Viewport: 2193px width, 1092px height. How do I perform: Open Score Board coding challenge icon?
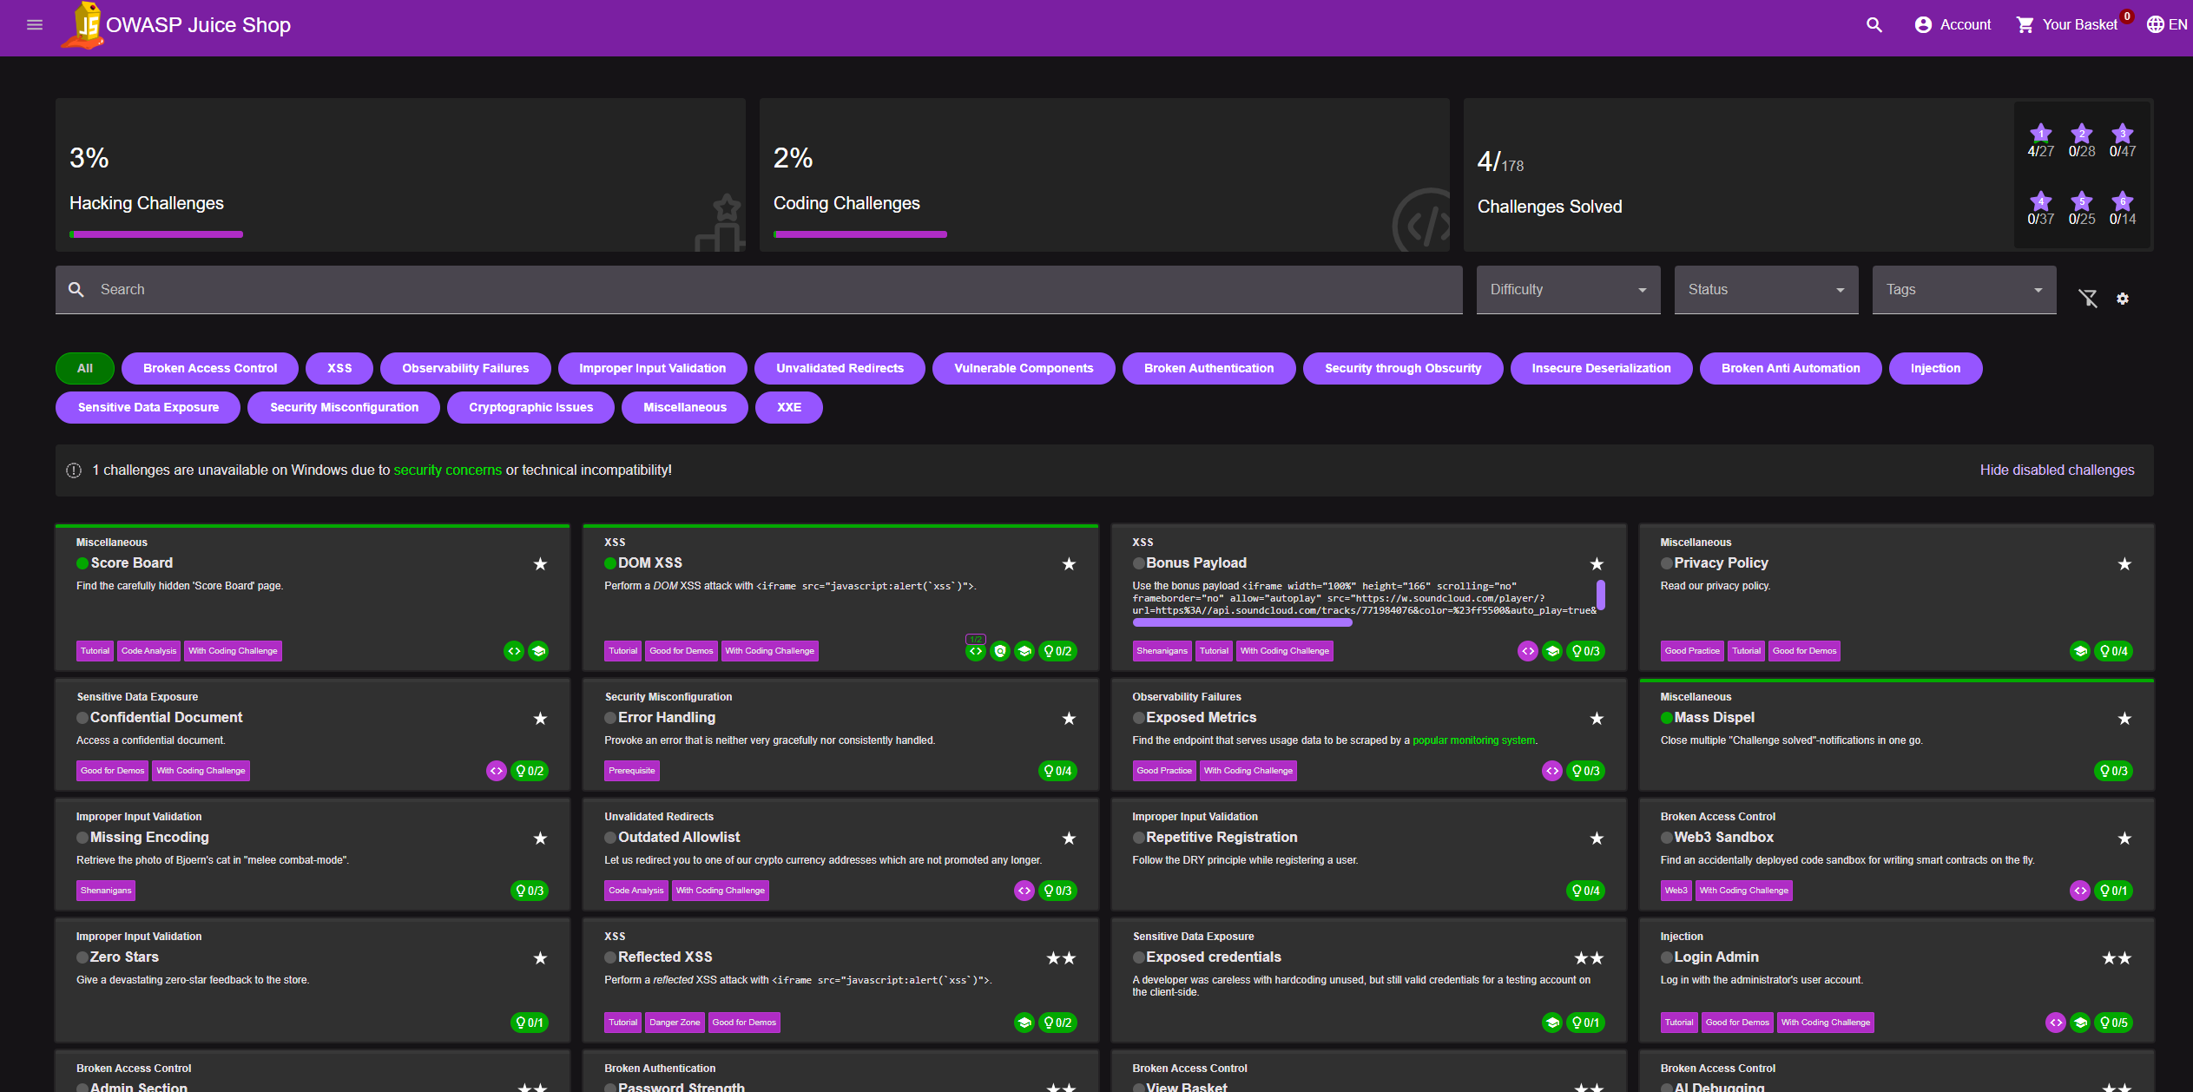514,651
